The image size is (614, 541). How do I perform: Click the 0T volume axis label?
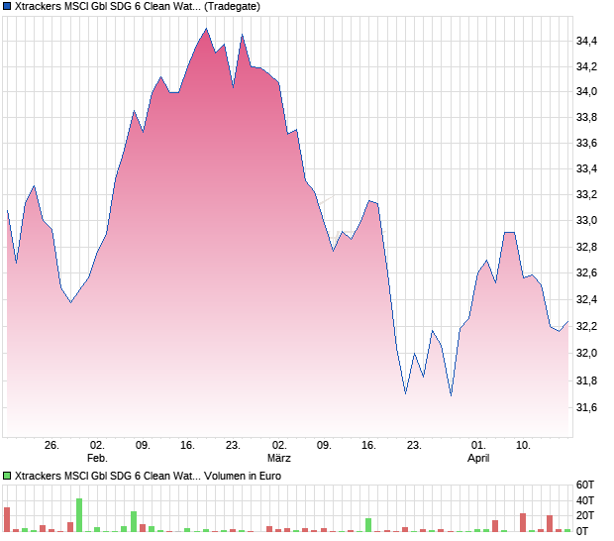point(582,531)
